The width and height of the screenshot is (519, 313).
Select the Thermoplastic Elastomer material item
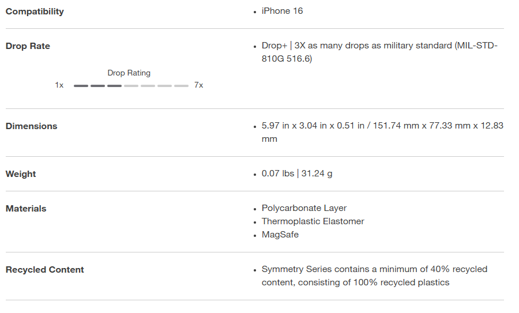tap(313, 221)
